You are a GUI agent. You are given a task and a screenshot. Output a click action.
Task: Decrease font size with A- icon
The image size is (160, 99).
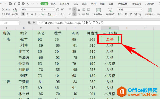[62, 10]
